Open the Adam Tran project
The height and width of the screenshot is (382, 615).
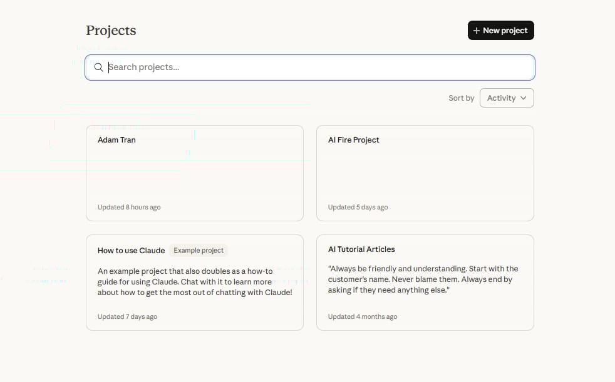(195, 173)
